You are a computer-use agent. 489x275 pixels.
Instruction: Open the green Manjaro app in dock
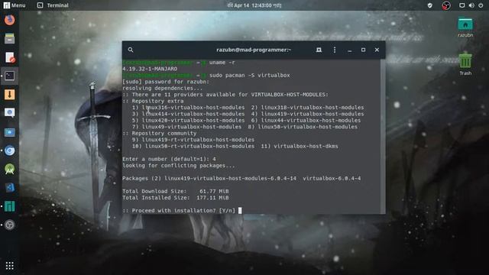tap(10, 206)
